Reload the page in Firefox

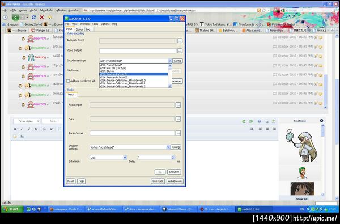pos(33,18)
